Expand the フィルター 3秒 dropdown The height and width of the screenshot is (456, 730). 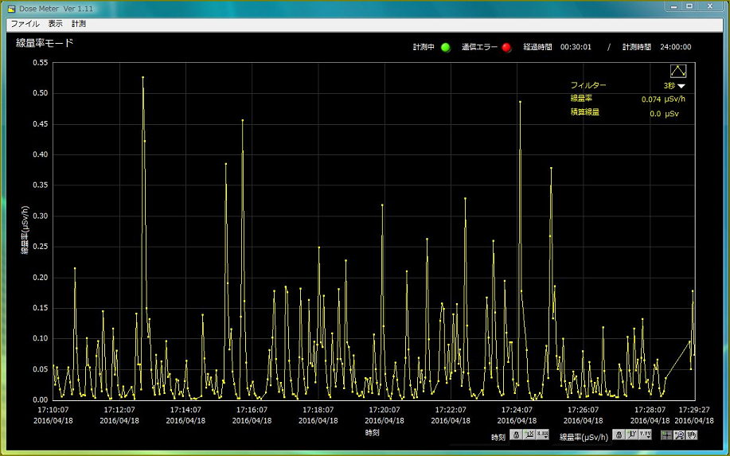681,86
